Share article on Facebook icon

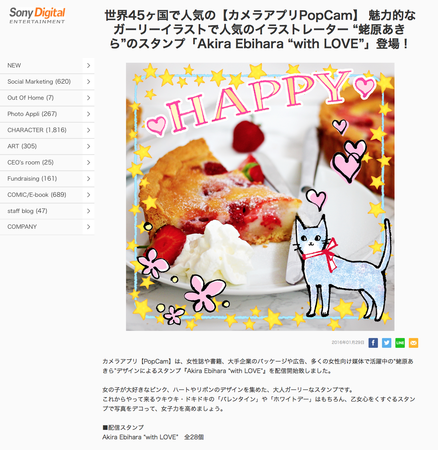pos(373,343)
